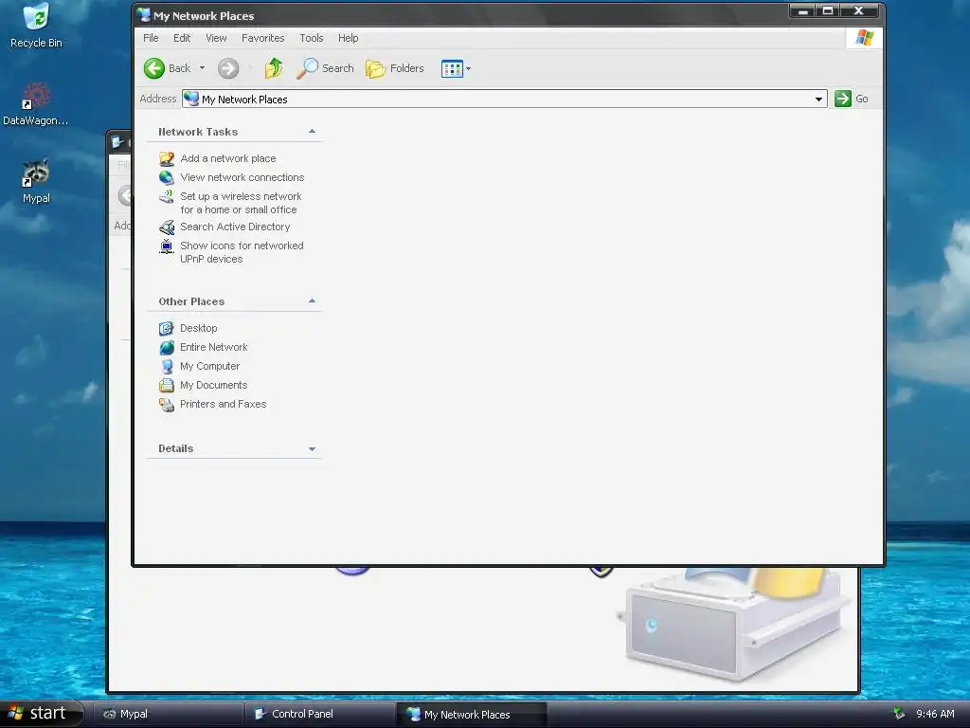970x728 pixels.
Task: Collapse the Network Tasks panel
Action: click(312, 131)
